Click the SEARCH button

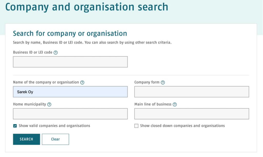(x=26, y=139)
